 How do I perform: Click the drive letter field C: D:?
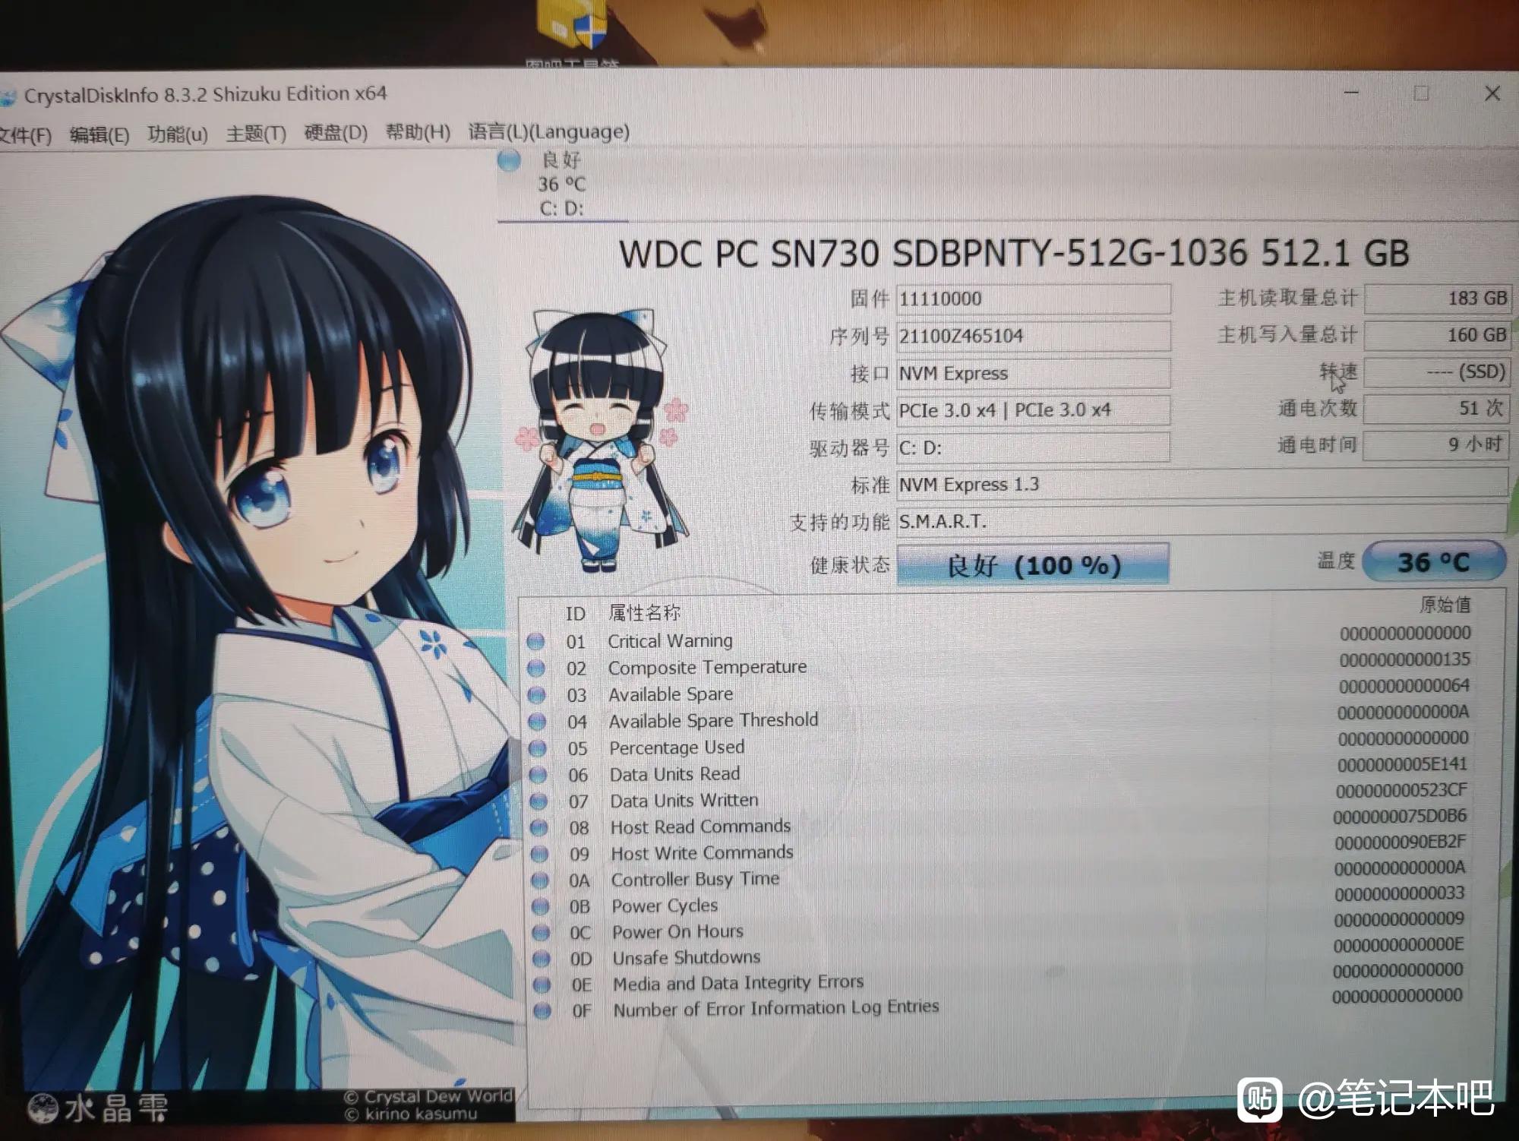1034,447
